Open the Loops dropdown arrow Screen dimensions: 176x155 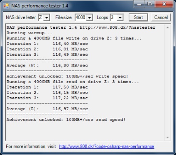[x=120, y=17]
